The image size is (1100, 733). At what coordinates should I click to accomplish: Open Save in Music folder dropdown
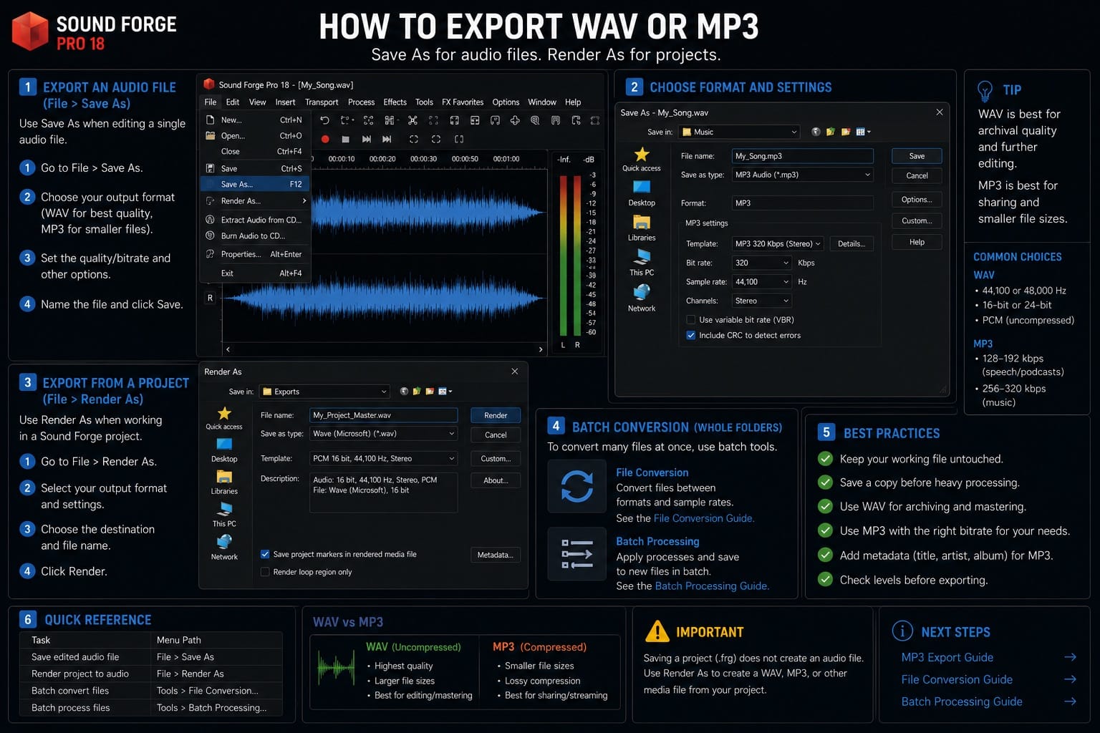pyautogui.click(x=738, y=132)
